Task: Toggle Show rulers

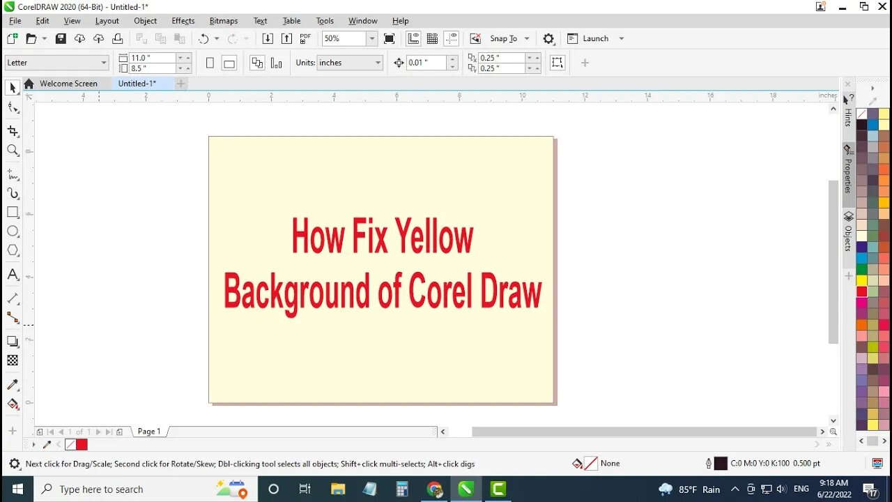Action: tap(413, 38)
